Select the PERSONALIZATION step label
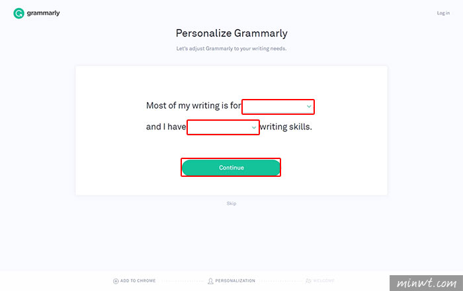The height and width of the screenshot is (291, 463). (x=235, y=280)
